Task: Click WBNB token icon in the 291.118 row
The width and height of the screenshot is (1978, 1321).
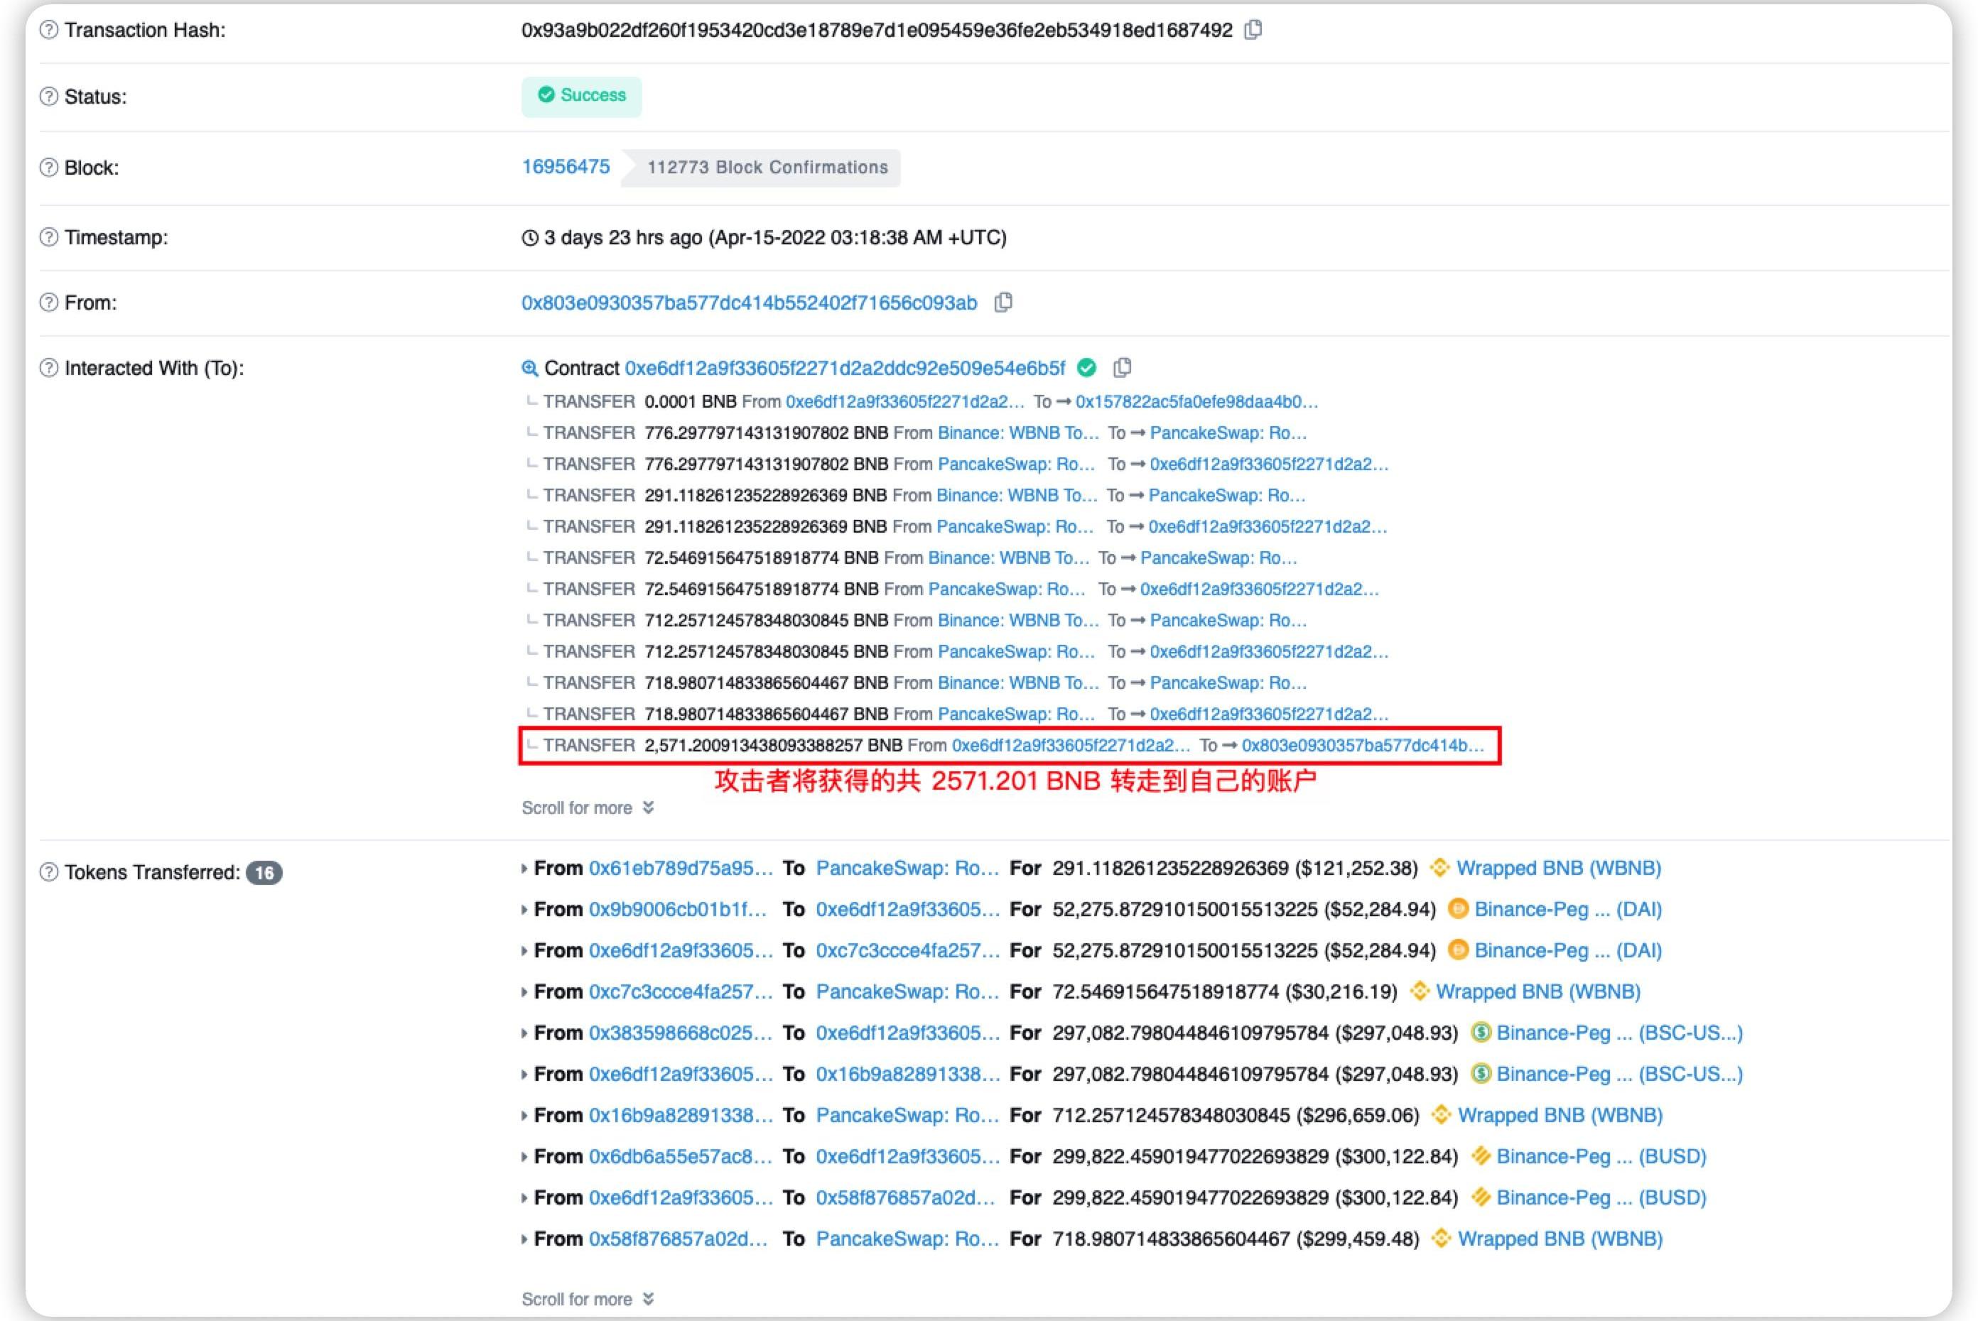Action: click(1439, 868)
